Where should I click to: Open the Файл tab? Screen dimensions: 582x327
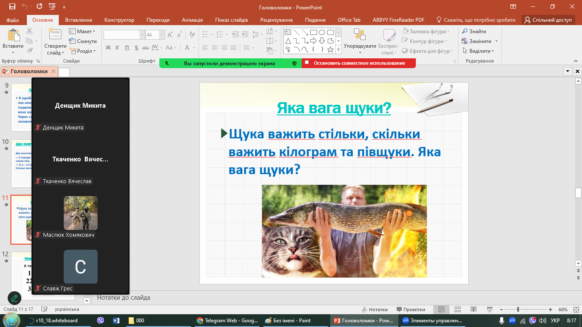[13, 20]
